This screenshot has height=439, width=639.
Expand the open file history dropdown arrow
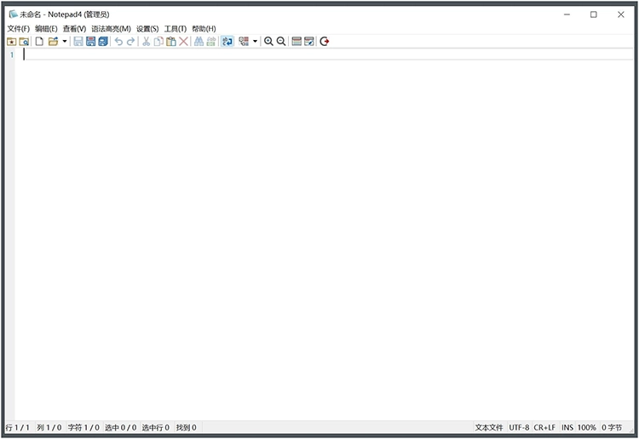[x=65, y=41]
